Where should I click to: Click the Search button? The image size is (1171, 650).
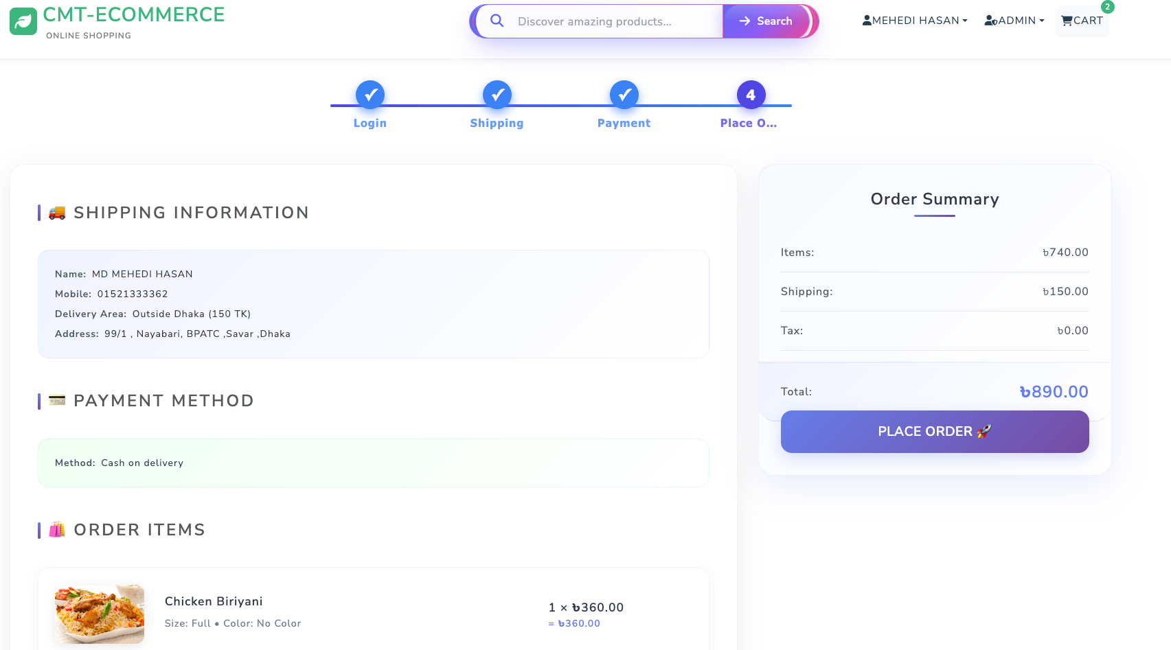[x=766, y=21]
